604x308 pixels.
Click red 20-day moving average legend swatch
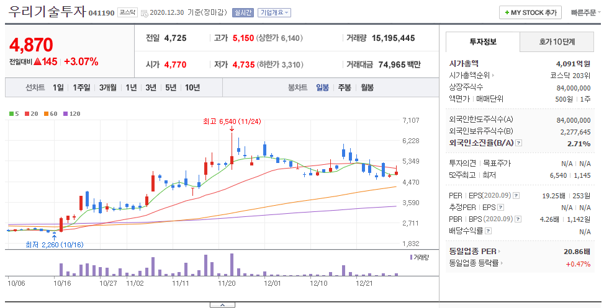[x=27, y=114]
